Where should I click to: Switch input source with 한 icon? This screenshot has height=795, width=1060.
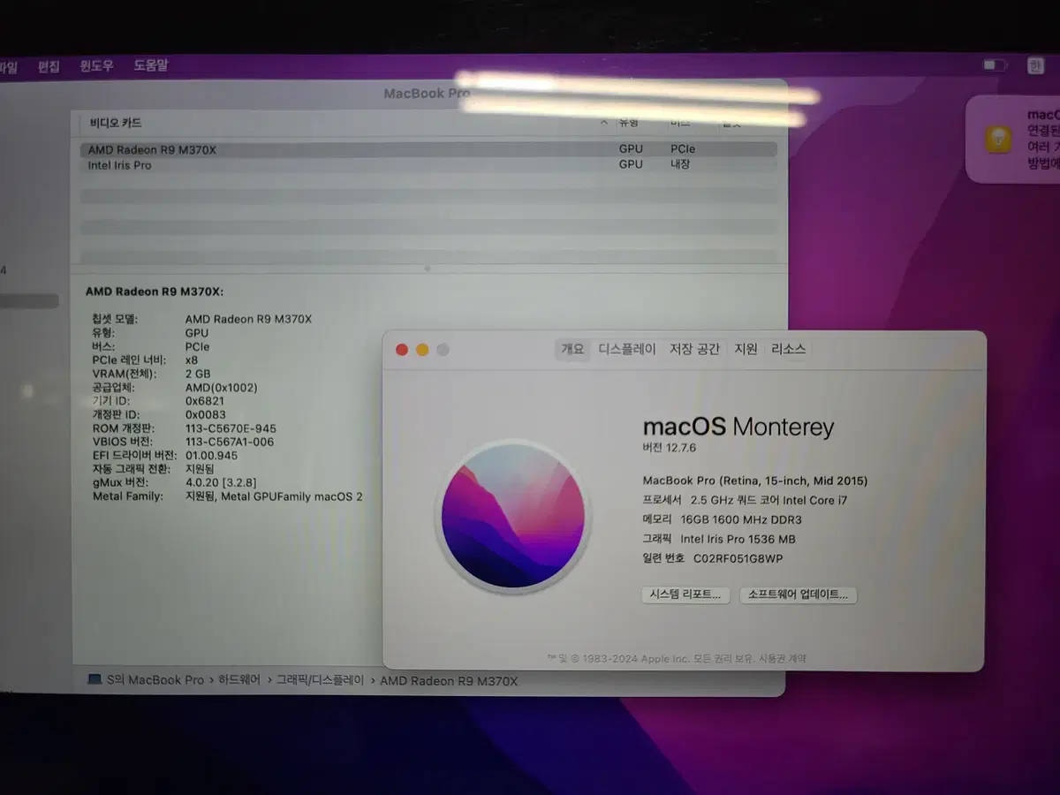(1034, 65)
